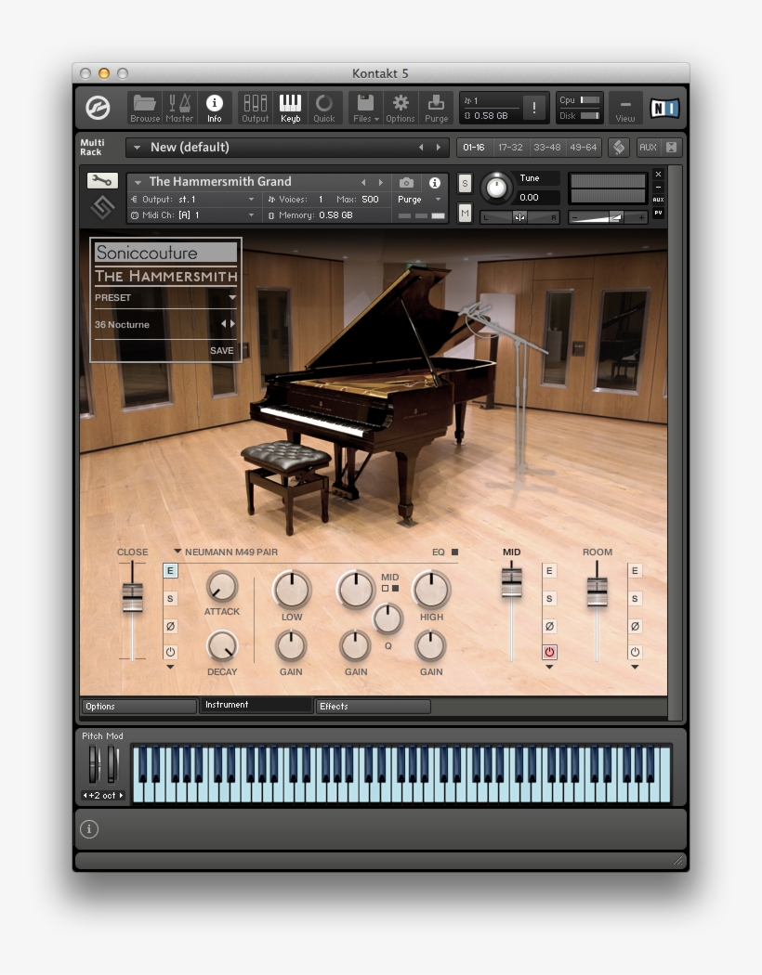Open the PRESET menu on the Hammersmith panel

165,297
